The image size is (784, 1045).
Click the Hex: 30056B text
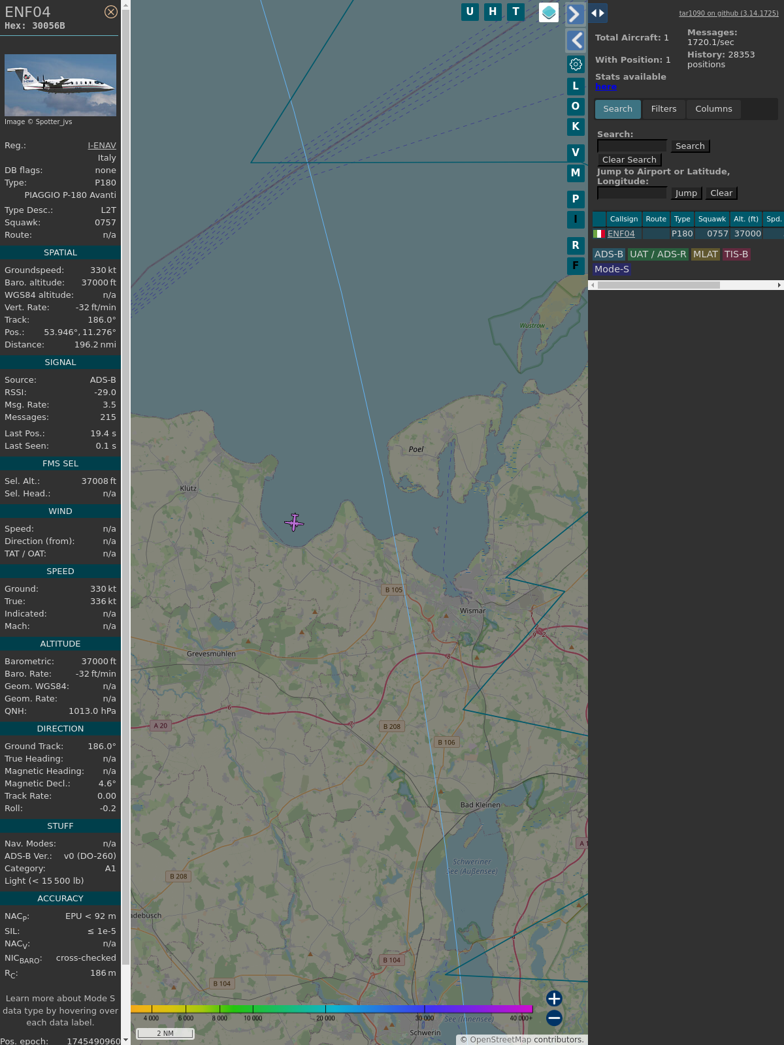pyautogui.click(x=35, y=26)
